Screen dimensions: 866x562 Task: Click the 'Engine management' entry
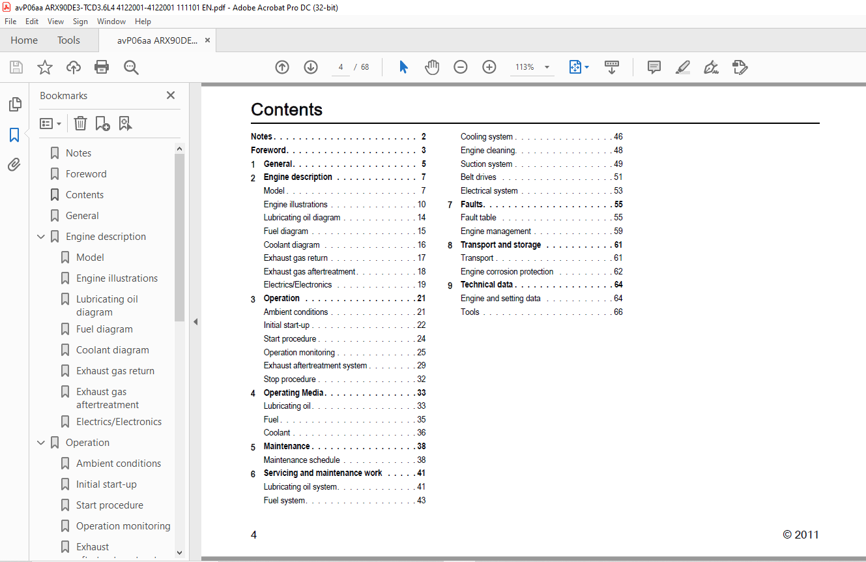[x=496, y=231]
